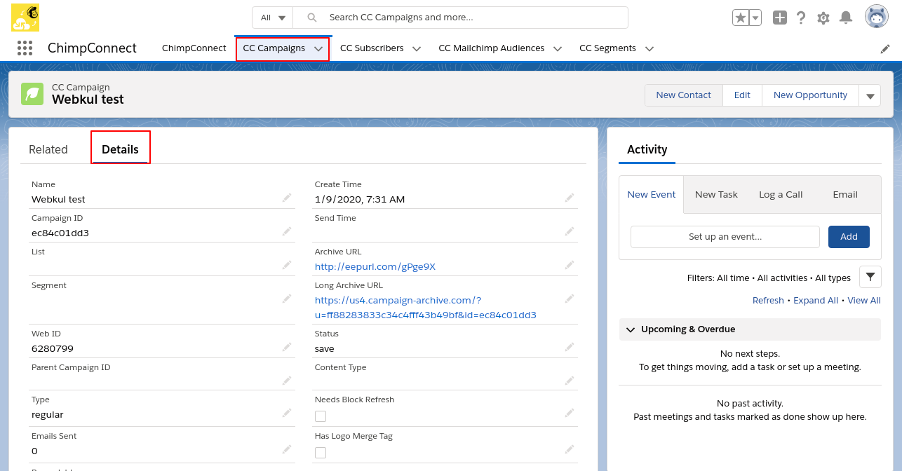Open the notifications bell

[846, 18]
